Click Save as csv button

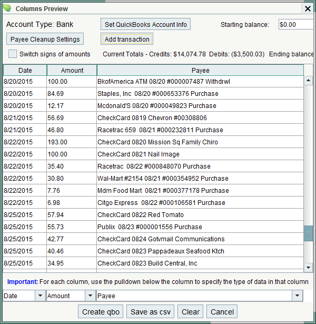click(150, 311)
